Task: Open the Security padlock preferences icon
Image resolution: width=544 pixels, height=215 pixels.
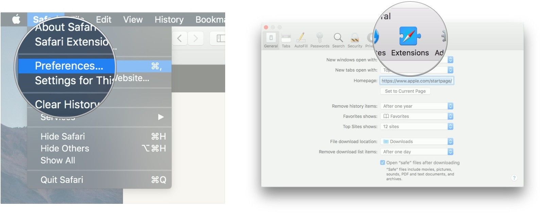Action: point(355,38)
